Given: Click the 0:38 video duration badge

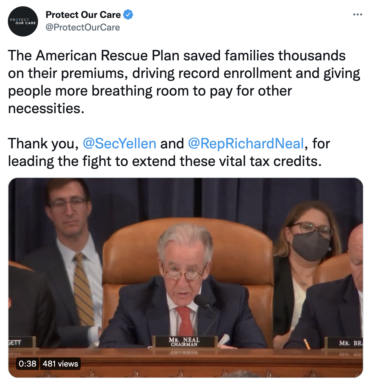Looking at the screenshot, I should coord(27,364).
